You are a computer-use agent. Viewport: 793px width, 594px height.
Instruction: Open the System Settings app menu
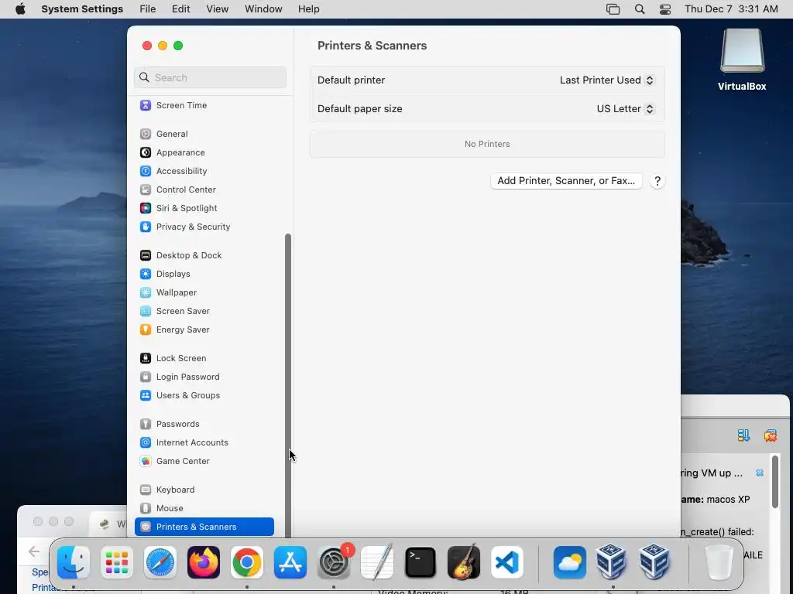tap(82, 9)
